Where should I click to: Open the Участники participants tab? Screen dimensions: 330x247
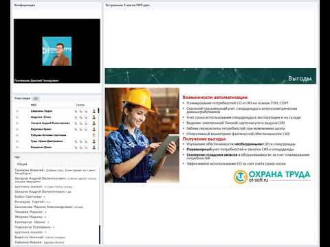pyautogui.click(x=22, y=98)
